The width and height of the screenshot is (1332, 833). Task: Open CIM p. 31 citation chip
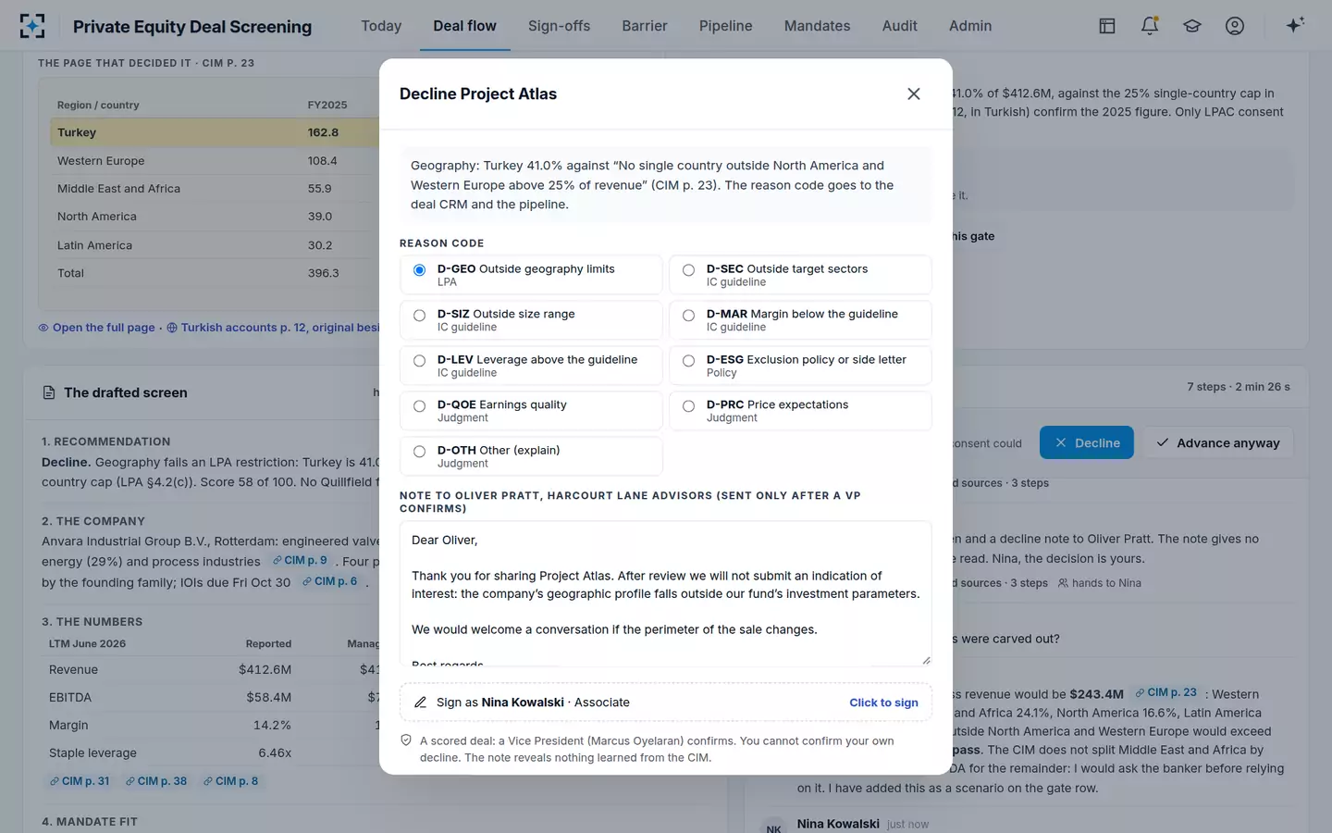click(x=80, y=781)
